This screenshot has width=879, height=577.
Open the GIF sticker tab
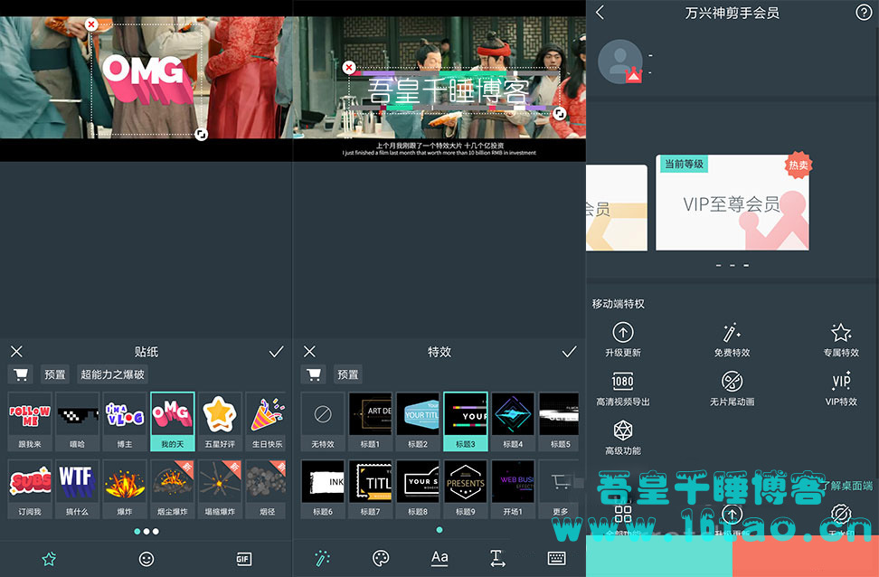click(x=243, y=559)
